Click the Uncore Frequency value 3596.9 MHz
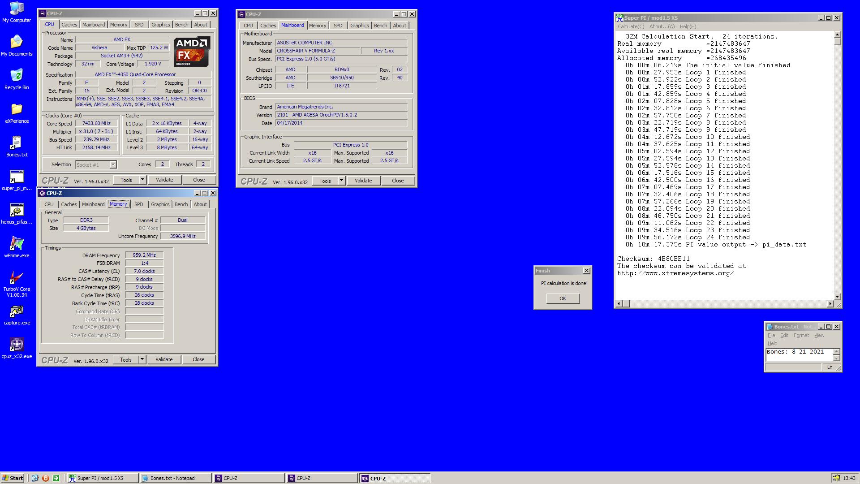 (x=183, y=236)
